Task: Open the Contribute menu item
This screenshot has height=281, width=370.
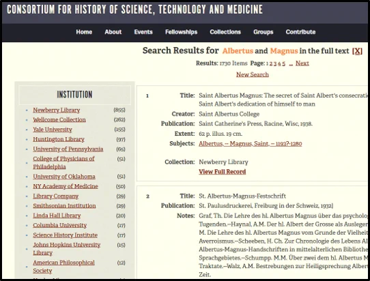Action: click(x=300, y=32)
